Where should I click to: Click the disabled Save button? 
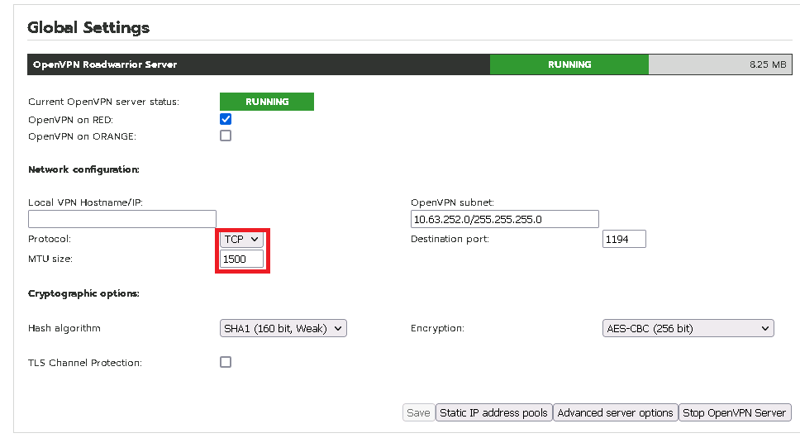point(418,412)
